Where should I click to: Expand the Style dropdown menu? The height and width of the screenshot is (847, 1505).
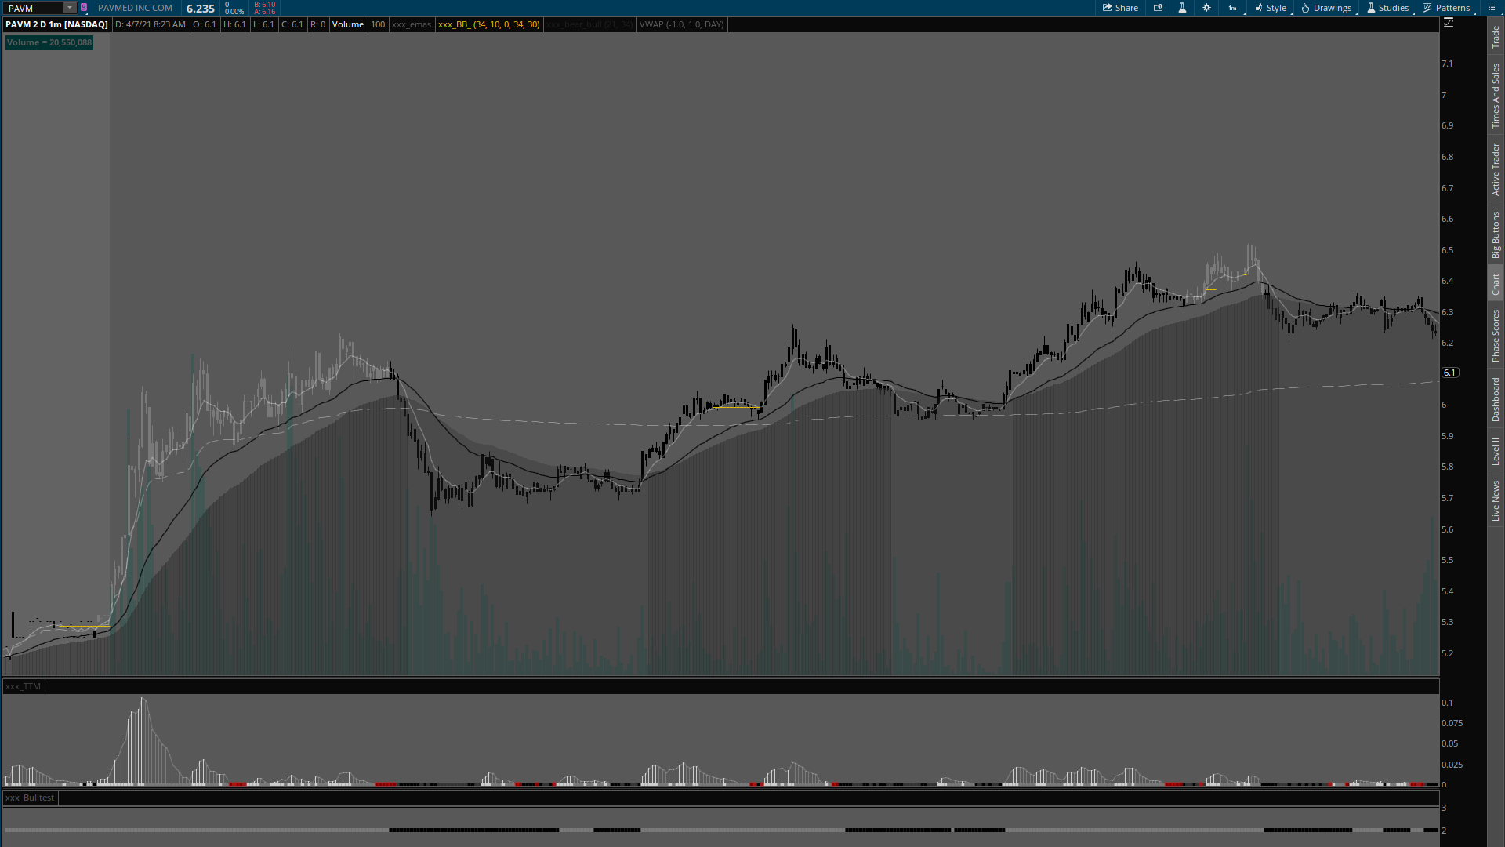[x=1271, y=8]
